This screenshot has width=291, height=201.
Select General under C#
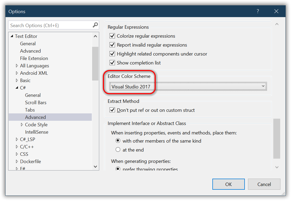tap(33, 95)
